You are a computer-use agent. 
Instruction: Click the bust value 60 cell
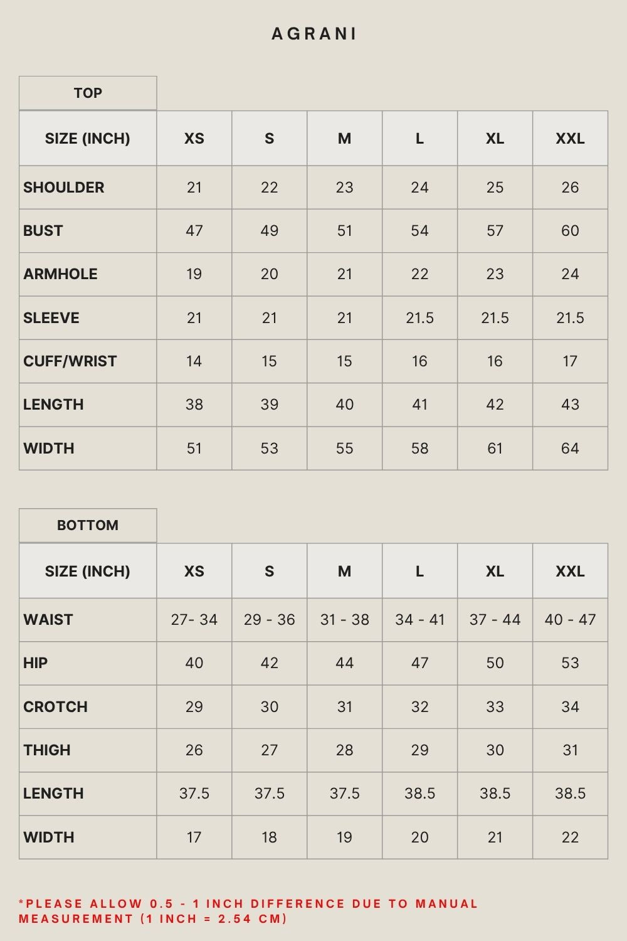[570, 230]
